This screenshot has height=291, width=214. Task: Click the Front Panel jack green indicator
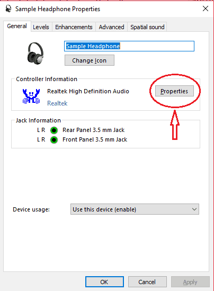pos(54,140)
